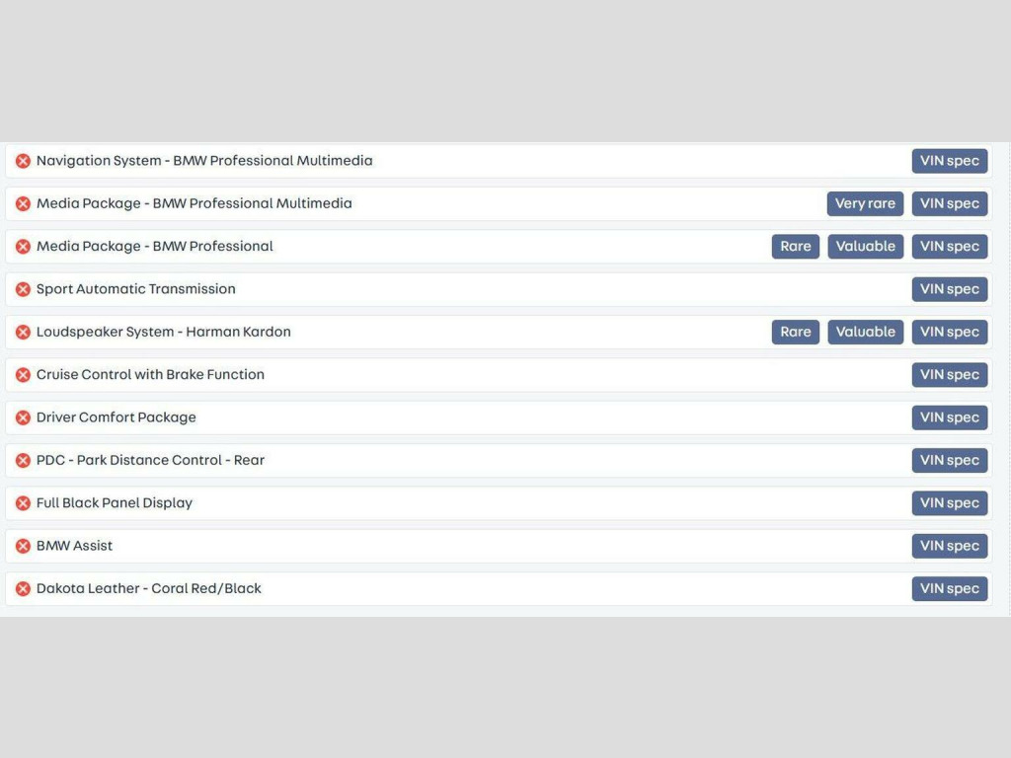Click Valuable badge on Loudspeaker System row

point(865,332)
